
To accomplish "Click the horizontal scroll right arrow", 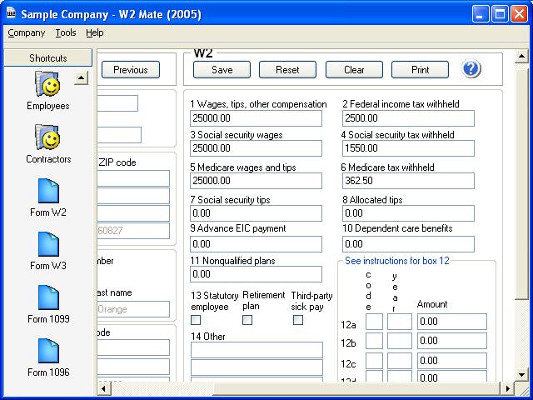I will [x=507, y=388].
